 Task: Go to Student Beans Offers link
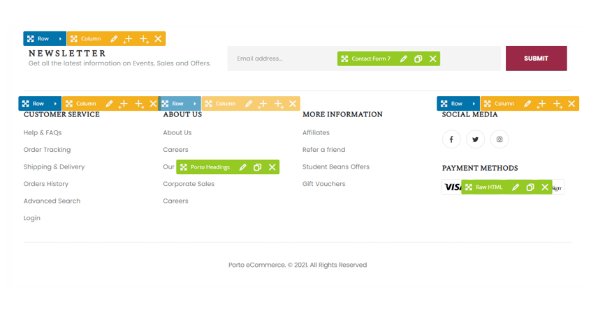(x=335, y=166)
